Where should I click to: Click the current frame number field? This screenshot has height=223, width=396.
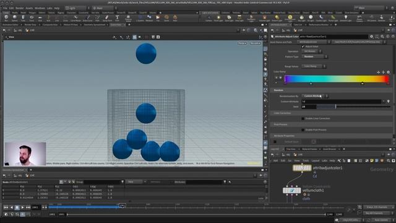35,208
